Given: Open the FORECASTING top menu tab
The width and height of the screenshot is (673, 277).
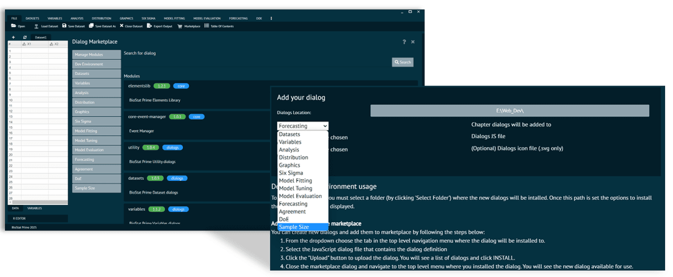Looking at the screenshot, I should (x=238, y=18).
